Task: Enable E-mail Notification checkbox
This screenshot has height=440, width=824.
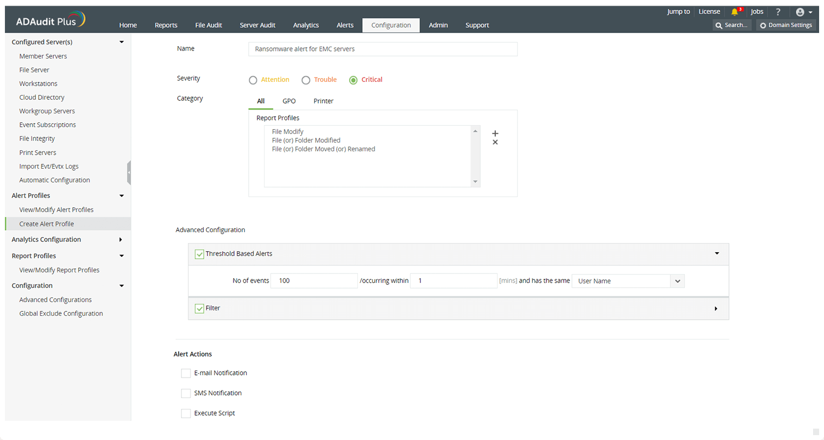Action: tap(186, 373)
